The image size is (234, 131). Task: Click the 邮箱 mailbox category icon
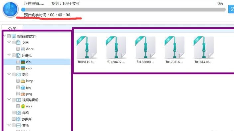pos(19,113)
